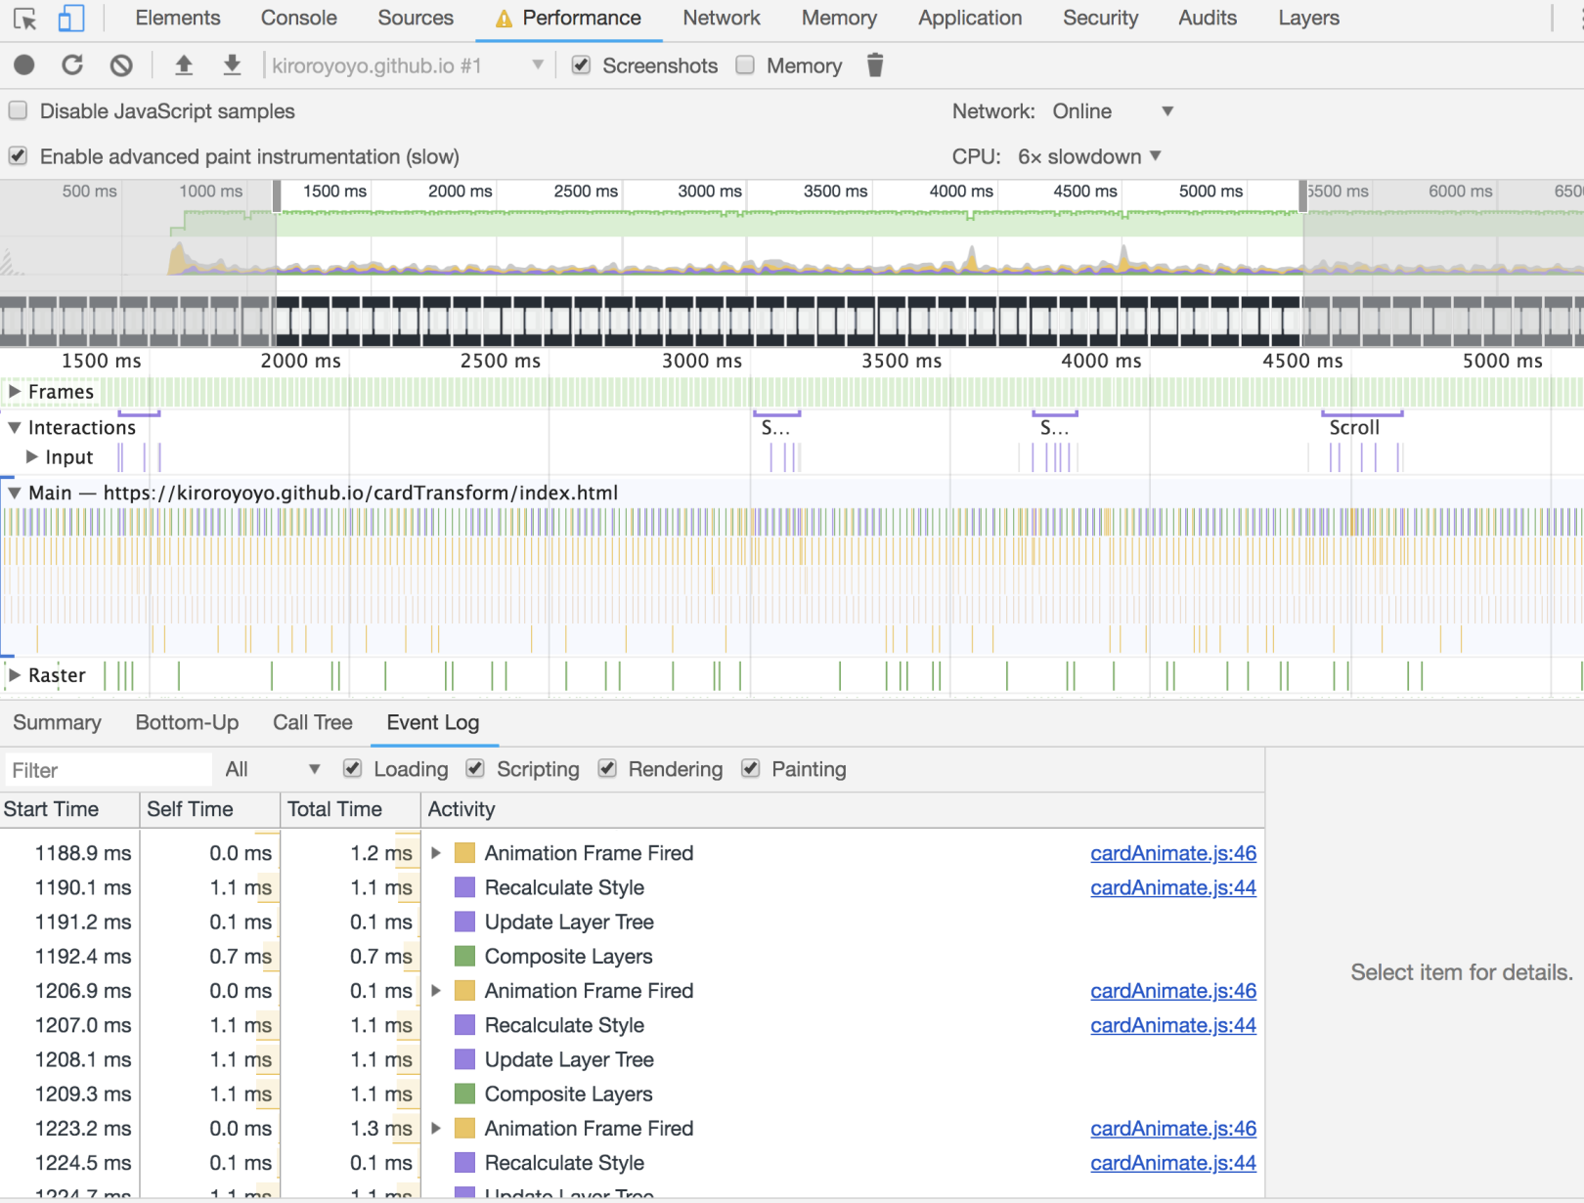Click the left overview selection handle
Viewport: 1584px width, 1203px height.
(277, 195)
